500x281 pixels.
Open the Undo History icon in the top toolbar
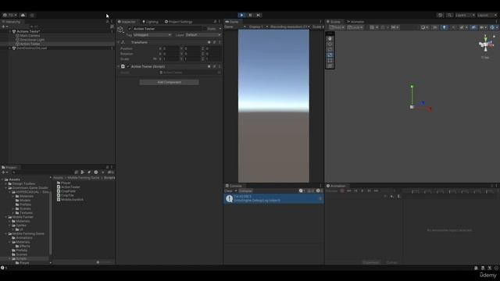441,15
